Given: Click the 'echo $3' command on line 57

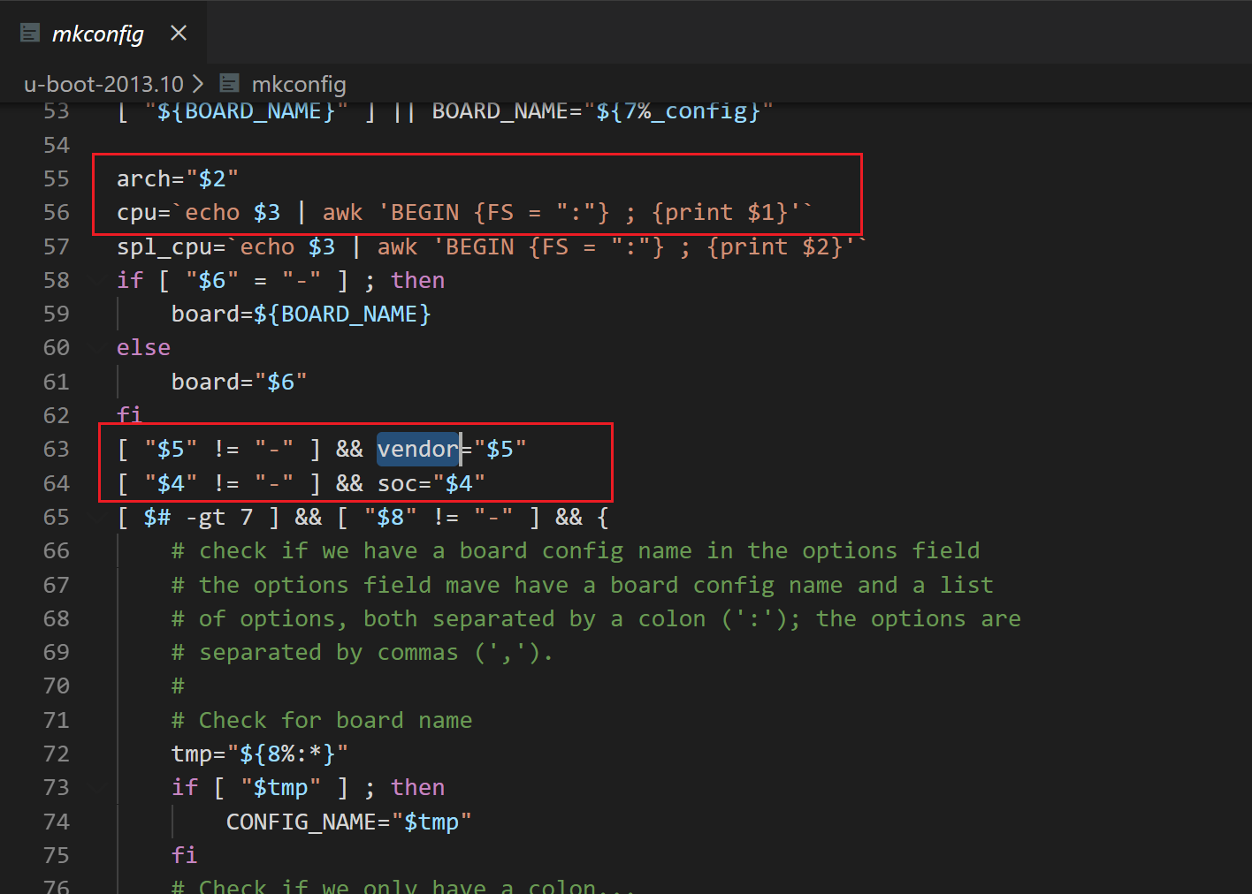Looking at the screenshot, I should coord(287,246).
